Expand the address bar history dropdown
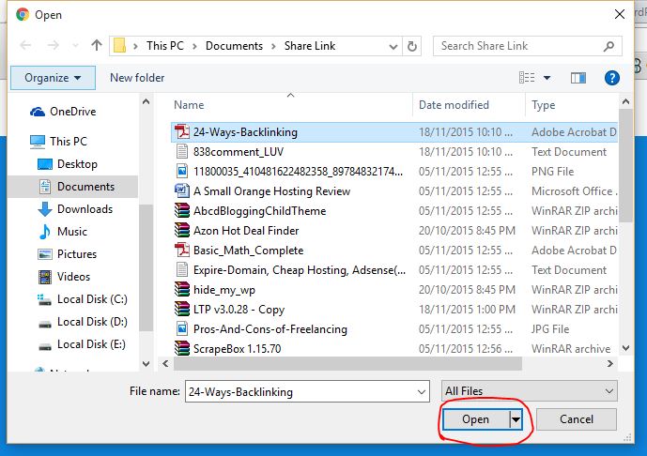Image resolution: width=647 pixels, height=456 pixels. click(393, 46)
